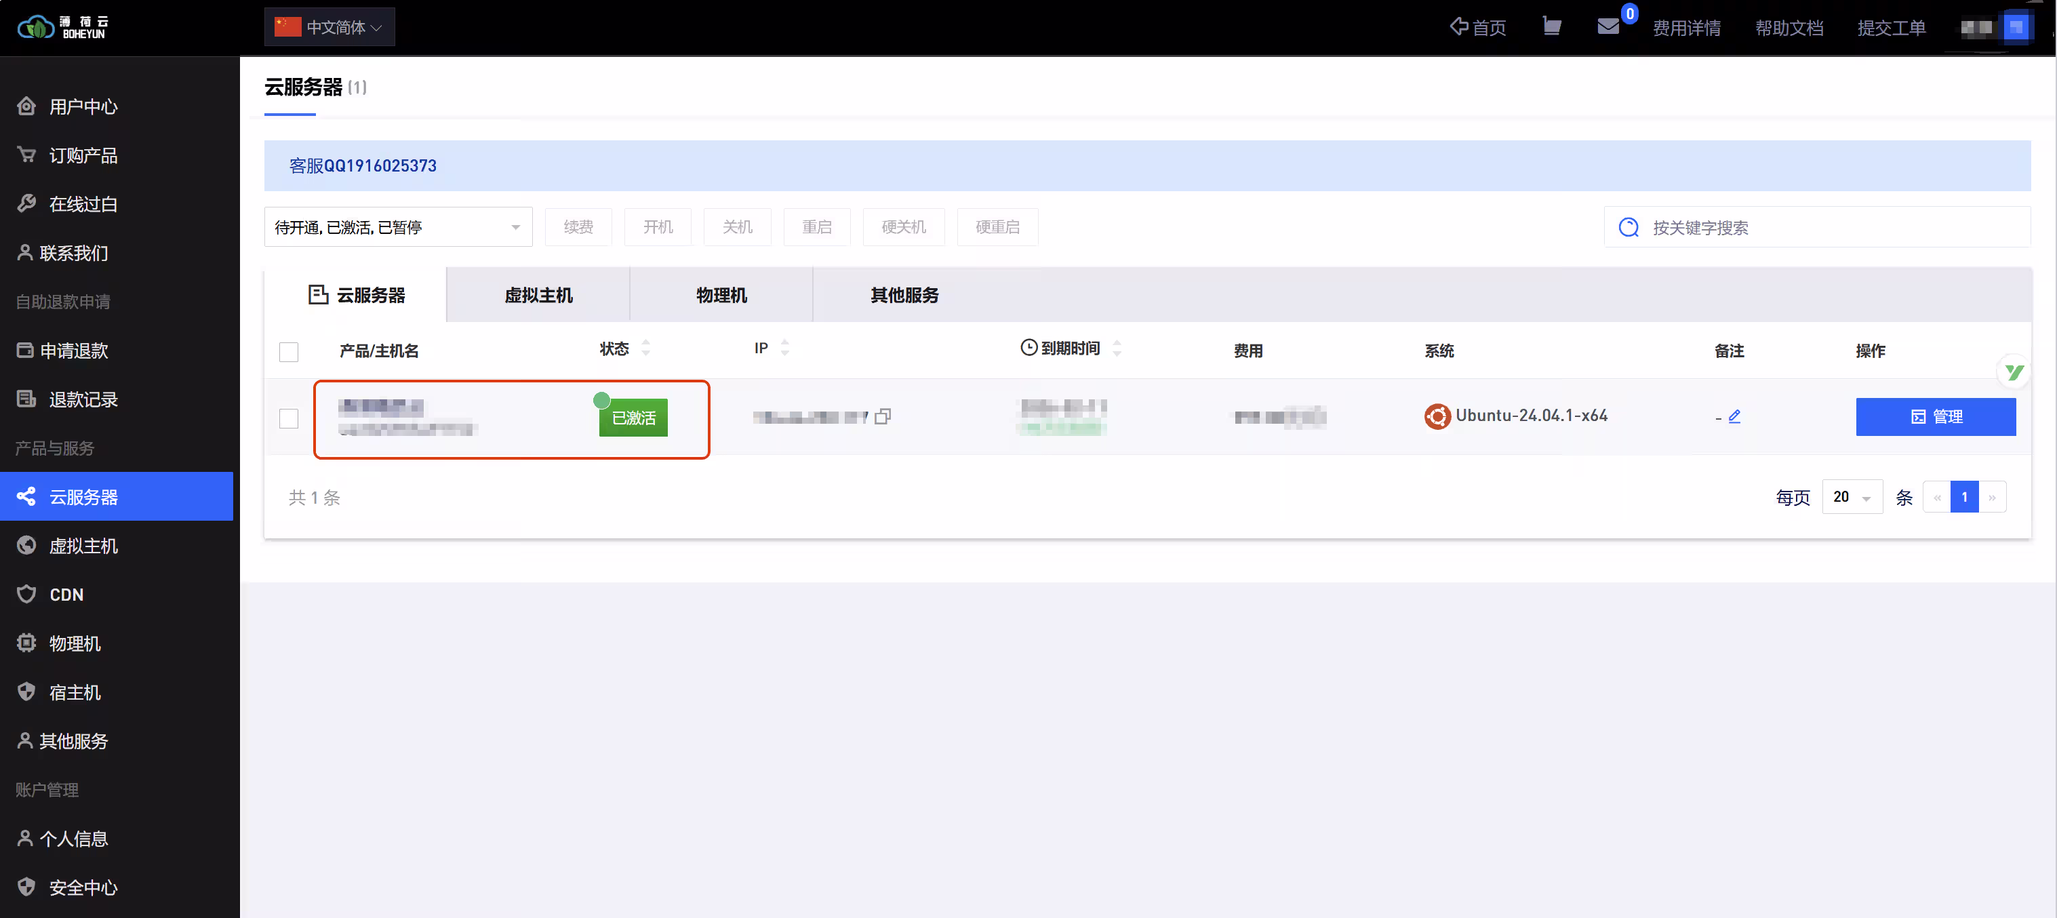This screenshot has height=918, width=2057.
Task: Select 云服务器 in the sidebar
Action: [x=117, y=496]
